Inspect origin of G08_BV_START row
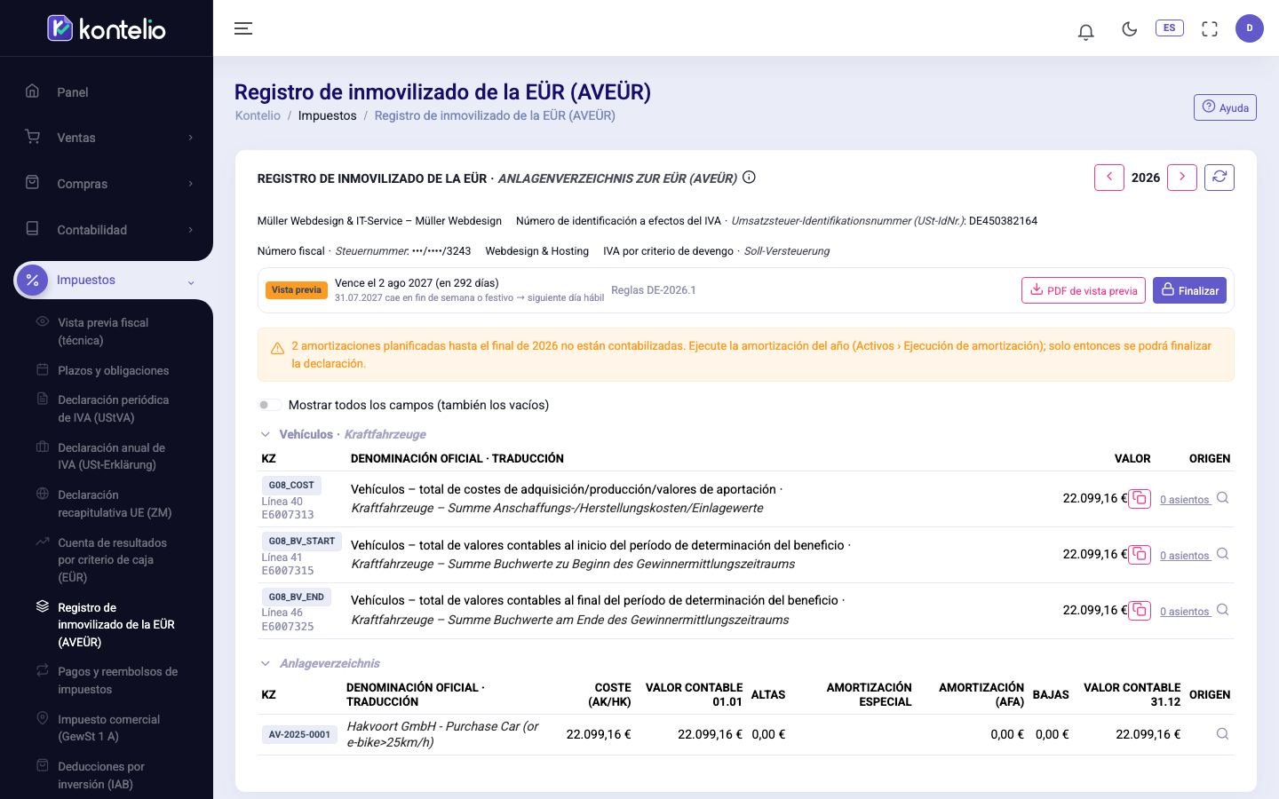The width and height of the screenshot is (1279, 799). (1222, 554)
